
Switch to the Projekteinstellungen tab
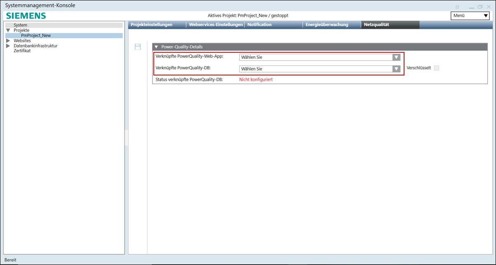point(151,25)
